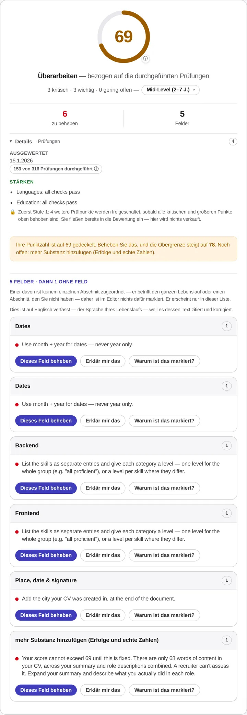The width and height of the screenshot is (247, 715).
Task: Click the count badge on Frontend card header
Action: (x=226, y=513)
